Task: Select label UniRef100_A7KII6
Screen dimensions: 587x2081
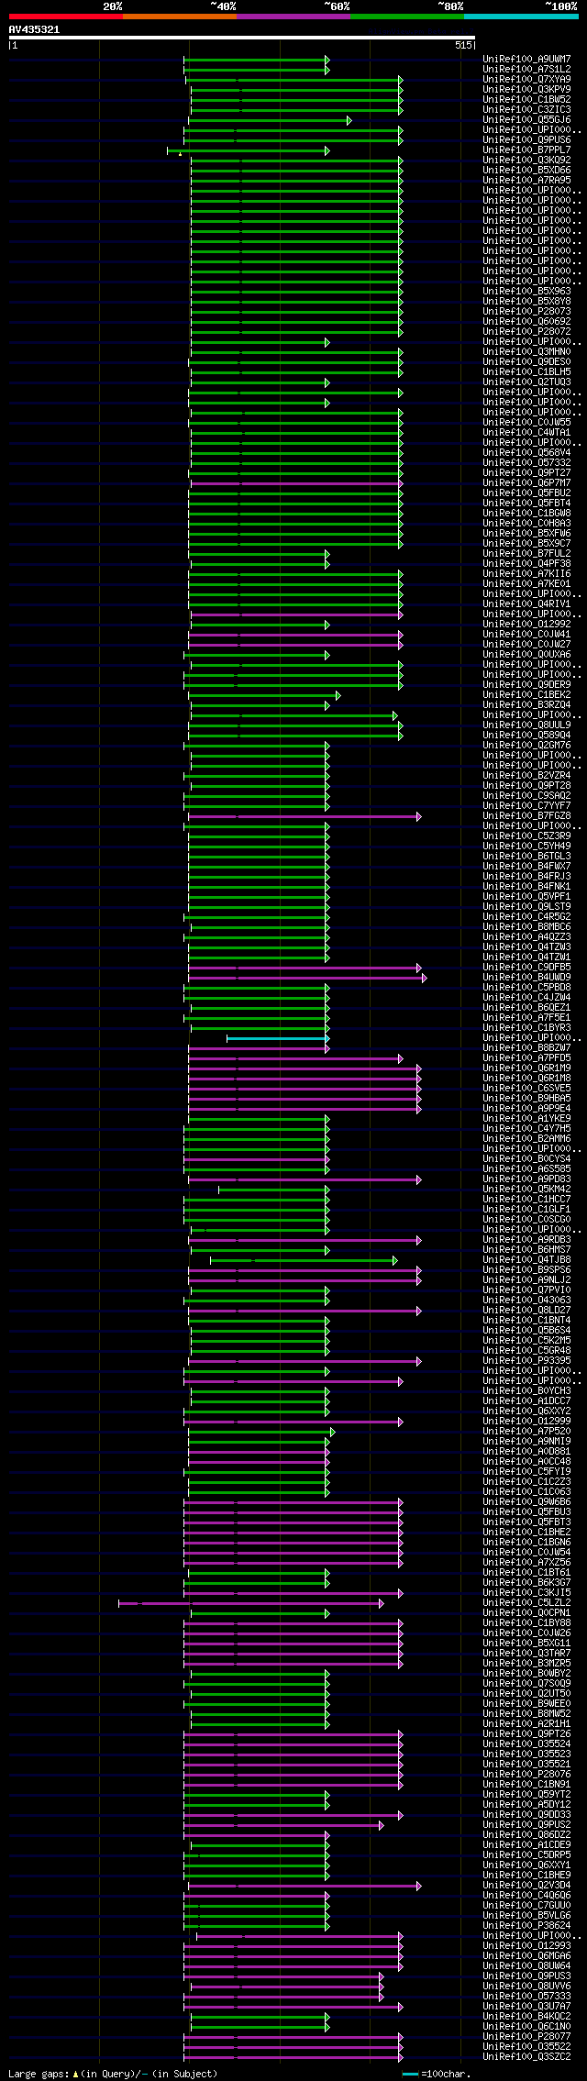Action: tap(526, 574)
